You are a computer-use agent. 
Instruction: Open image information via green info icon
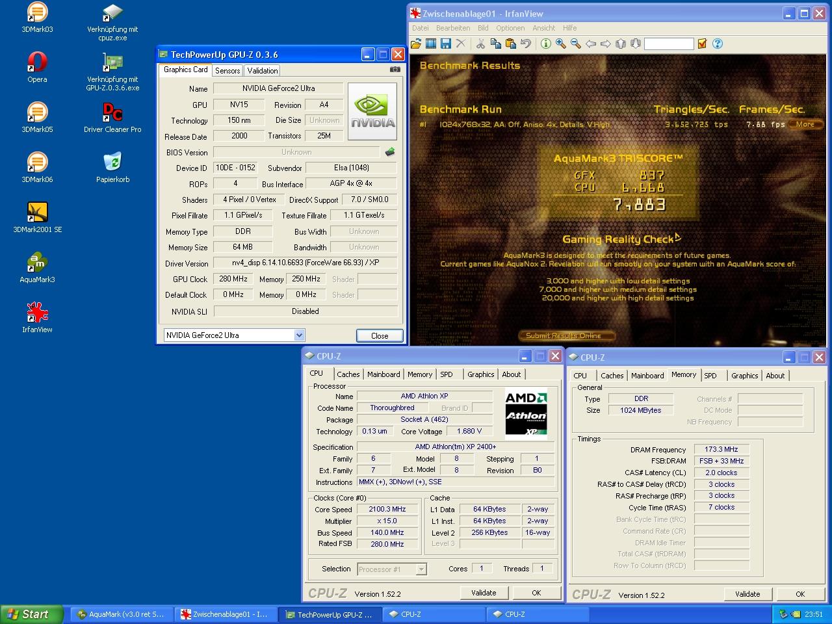[545, 44]
